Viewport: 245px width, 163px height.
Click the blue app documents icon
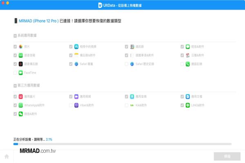click(188, 97)
